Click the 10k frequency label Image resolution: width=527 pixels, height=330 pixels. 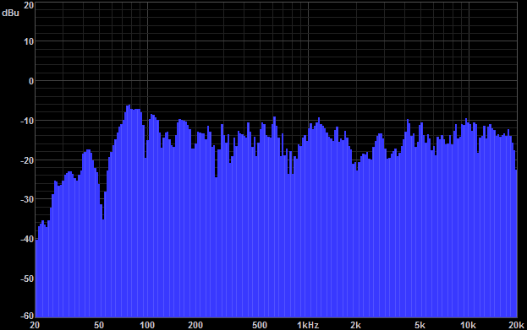(468, 325)
